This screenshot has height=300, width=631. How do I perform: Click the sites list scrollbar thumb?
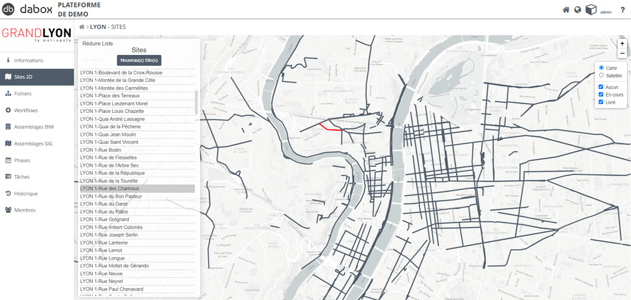pyautogui.click(x=196, y=102)
